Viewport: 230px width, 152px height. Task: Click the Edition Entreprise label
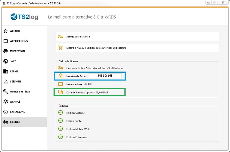[77, 137]
